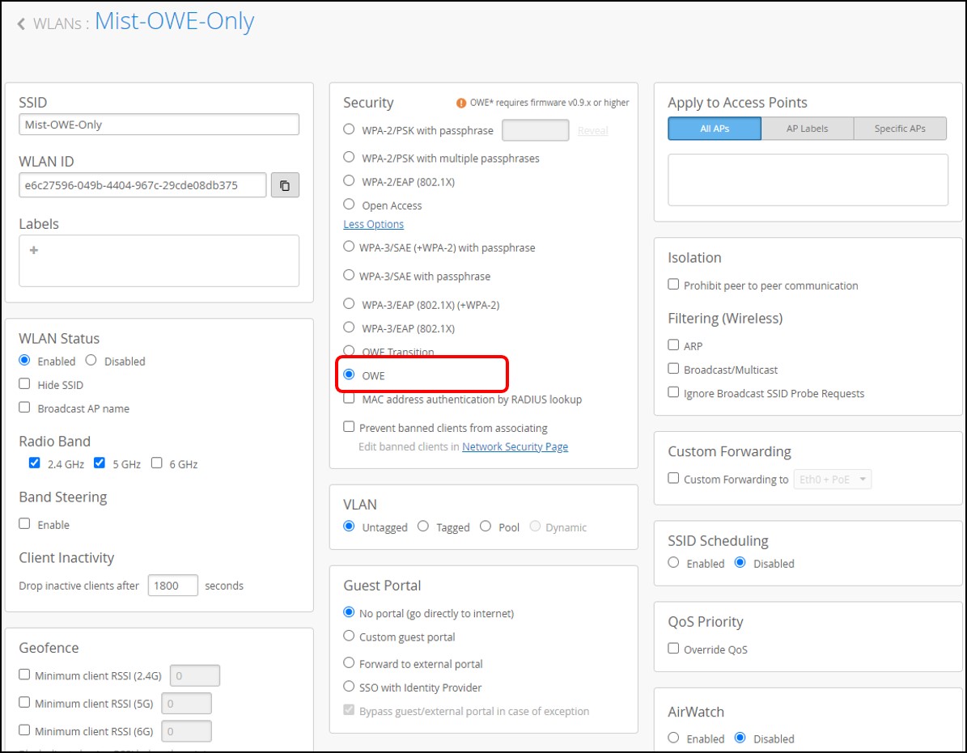967x753 pixels.
Task: Add a label with the plus icon
Action: point(34,250)
